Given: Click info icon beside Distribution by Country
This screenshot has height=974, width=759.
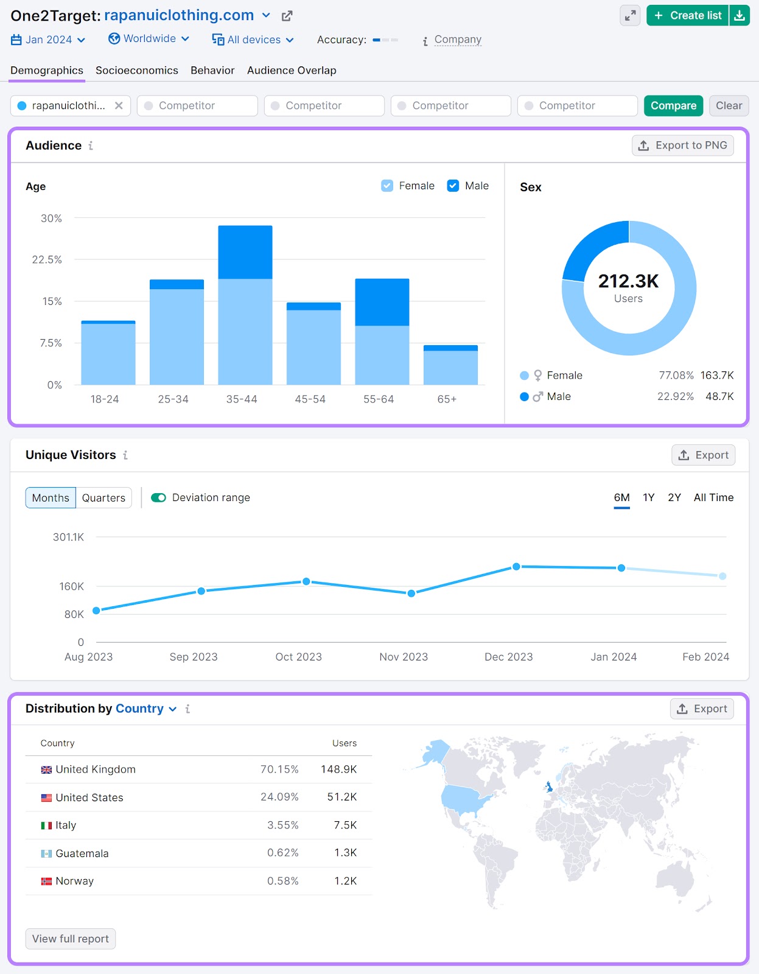Looking at the screenshot, I should click(x=187, y=709).
